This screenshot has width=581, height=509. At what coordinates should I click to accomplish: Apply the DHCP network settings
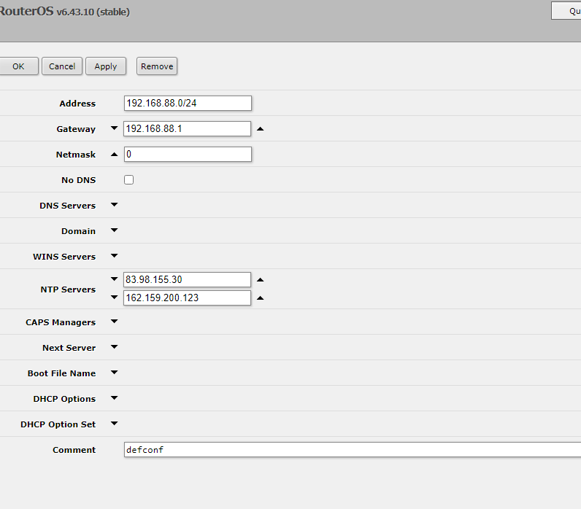pyautogui.click(x=106, y=66)
